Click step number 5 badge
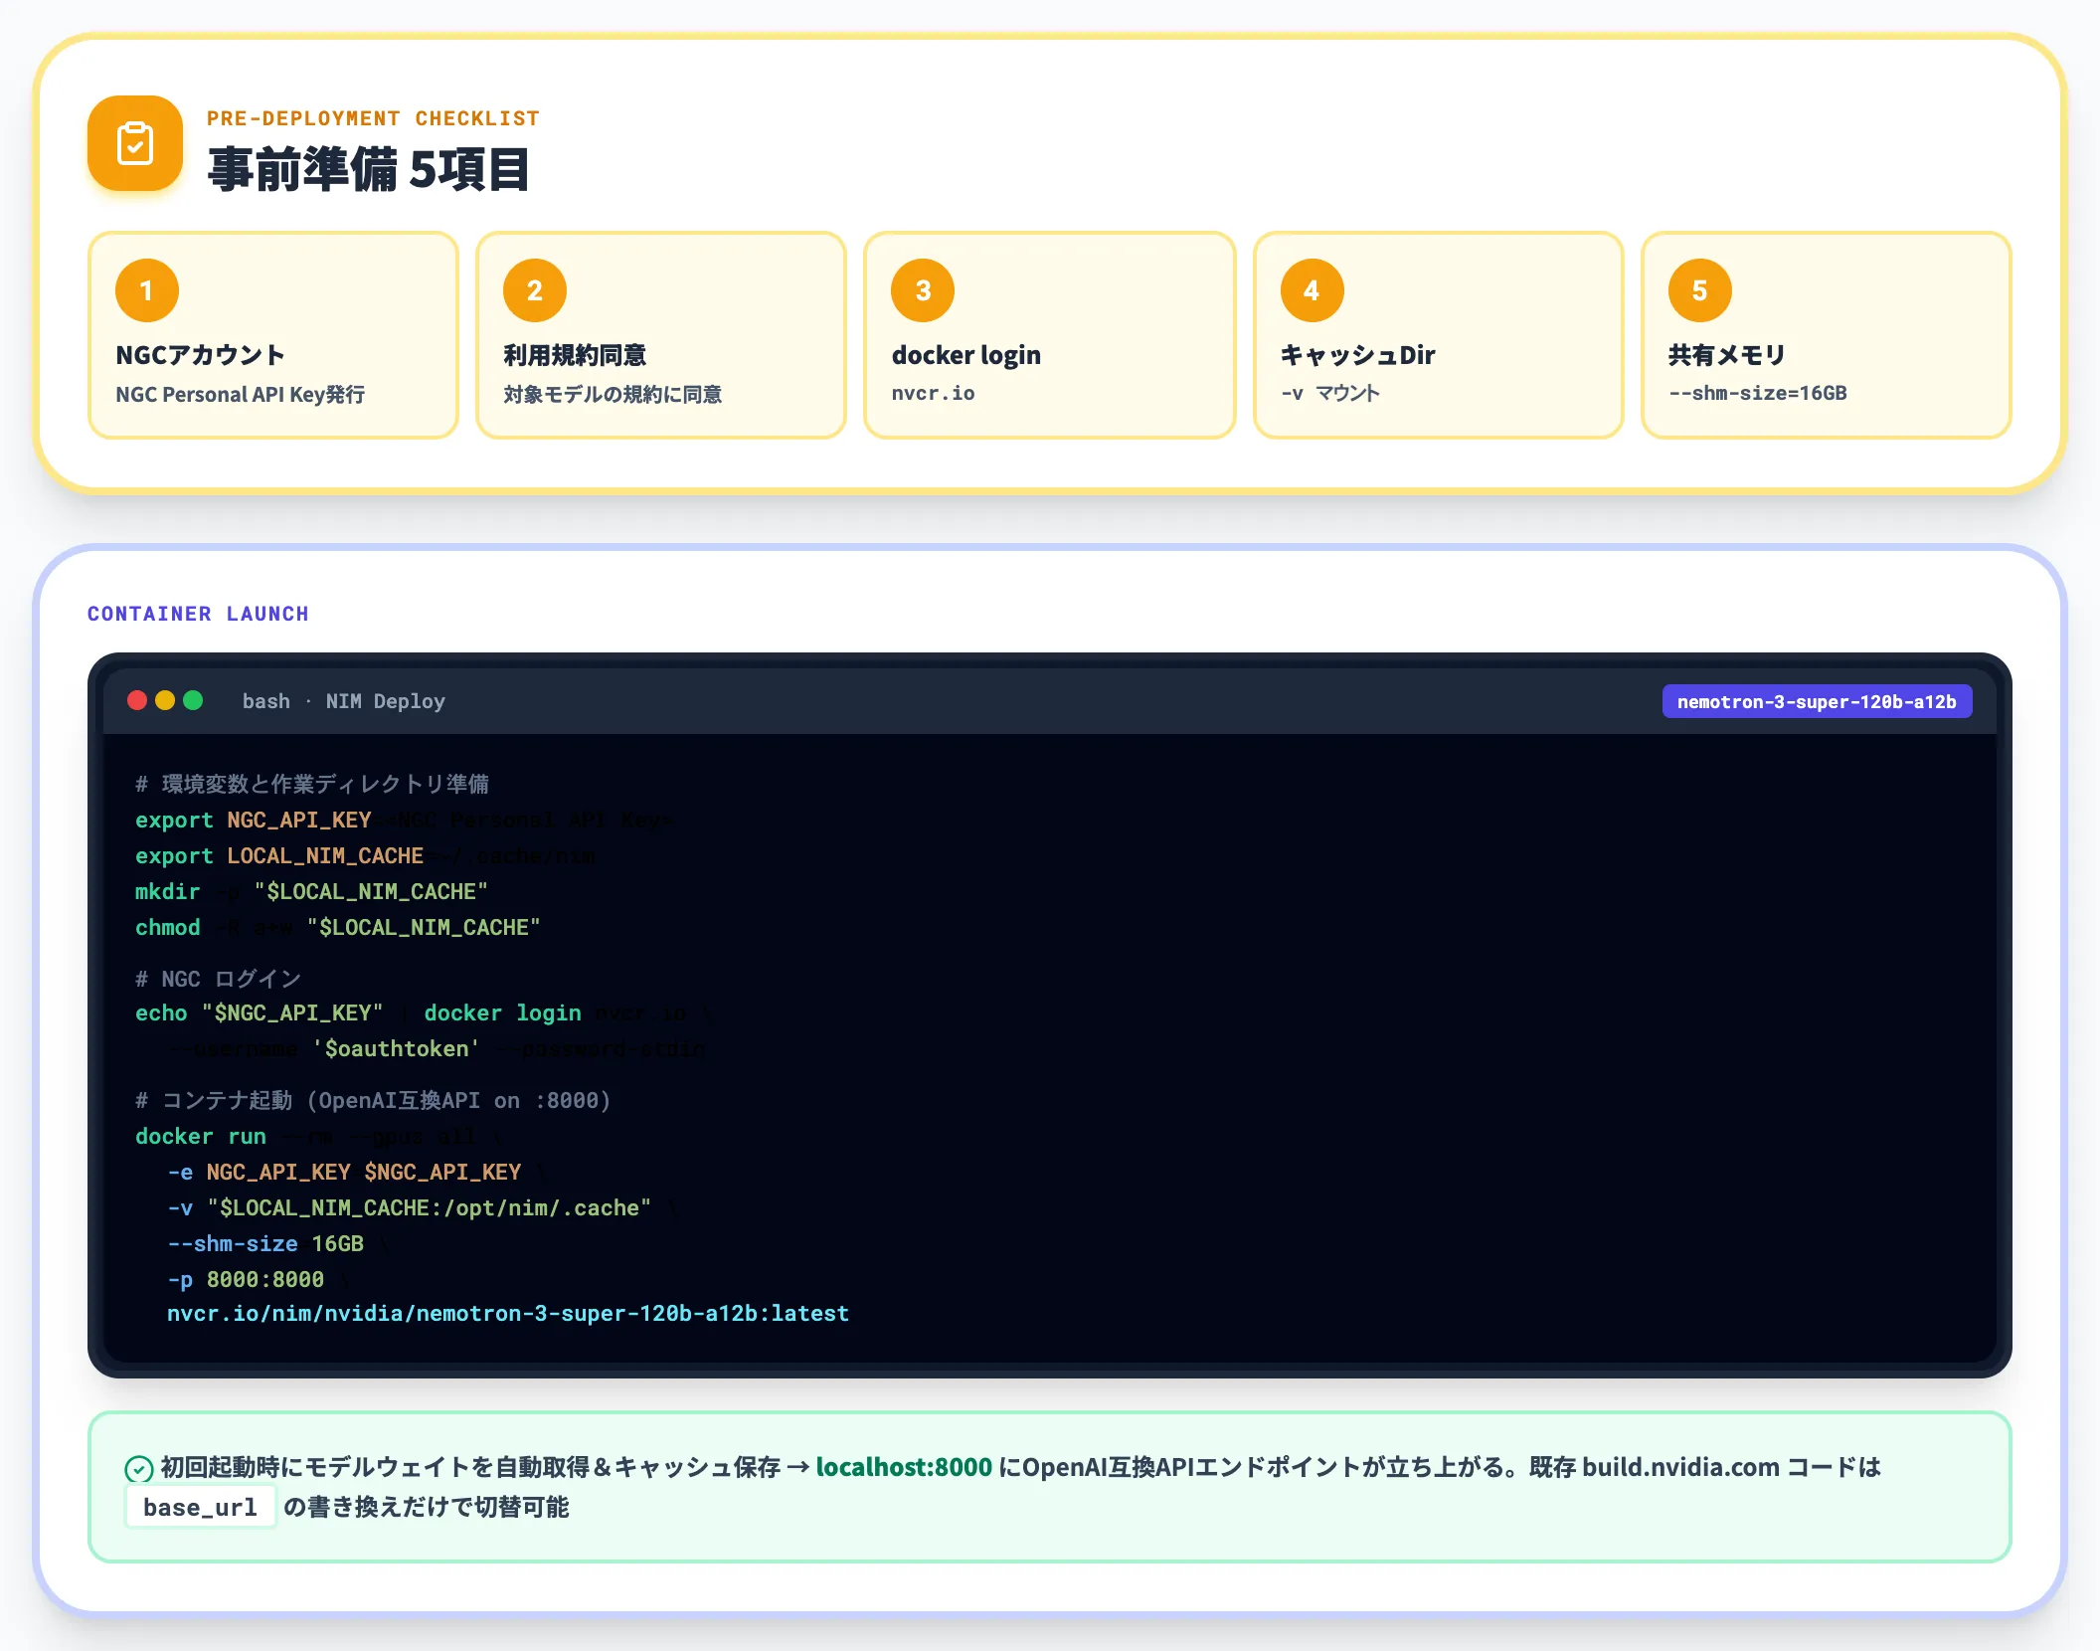This screenshot has width=2100, height=1651. (1700, 290)
